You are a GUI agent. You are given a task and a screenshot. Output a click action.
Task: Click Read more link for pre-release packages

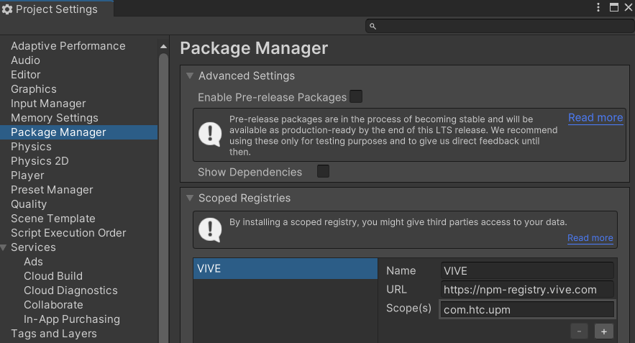[x=595, y=117]
